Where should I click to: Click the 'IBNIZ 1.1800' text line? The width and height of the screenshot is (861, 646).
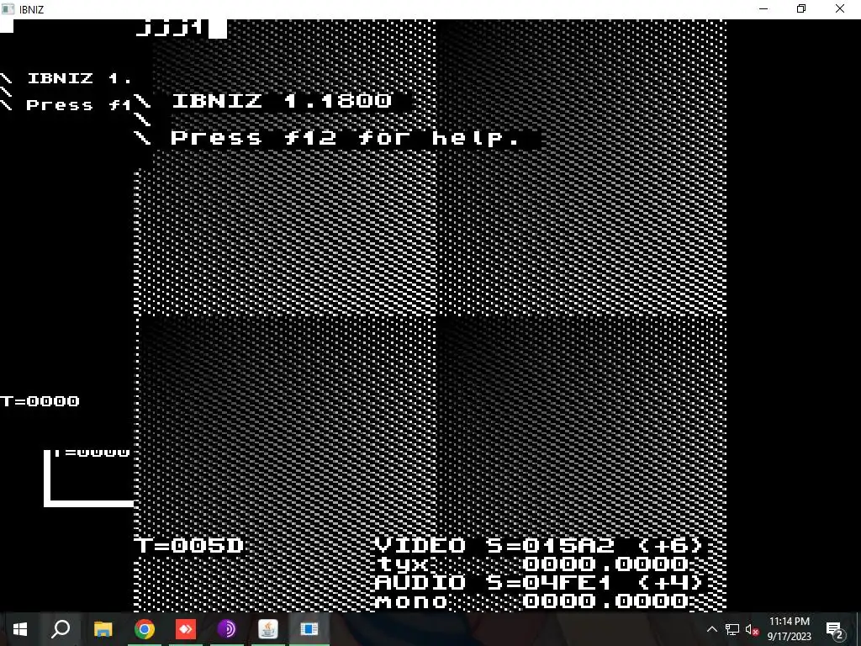point(282,101)
